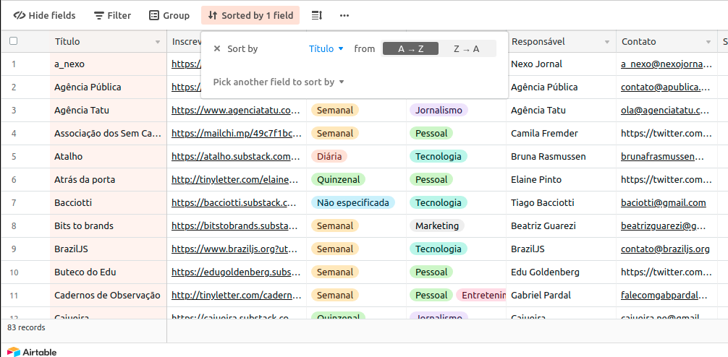Click the Entretenimento tag in row 11

481,296
